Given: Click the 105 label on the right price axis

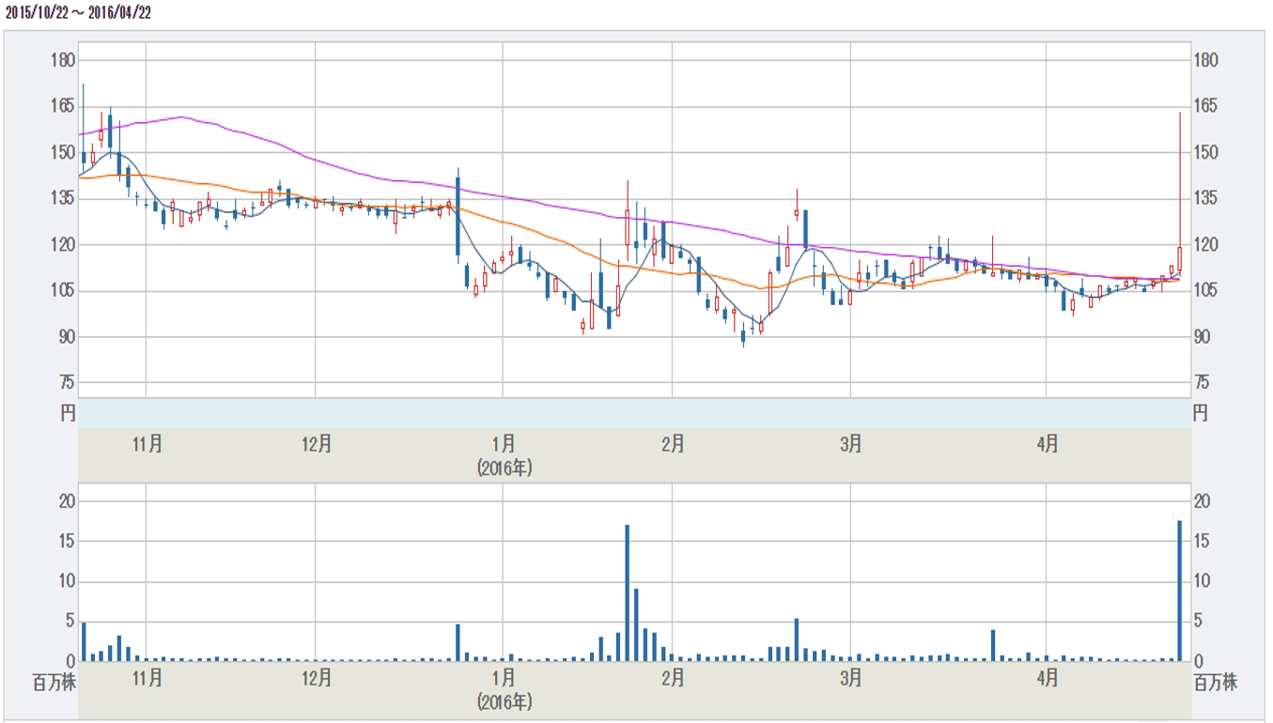Looking at the screenshot, I should (1205, 291).
